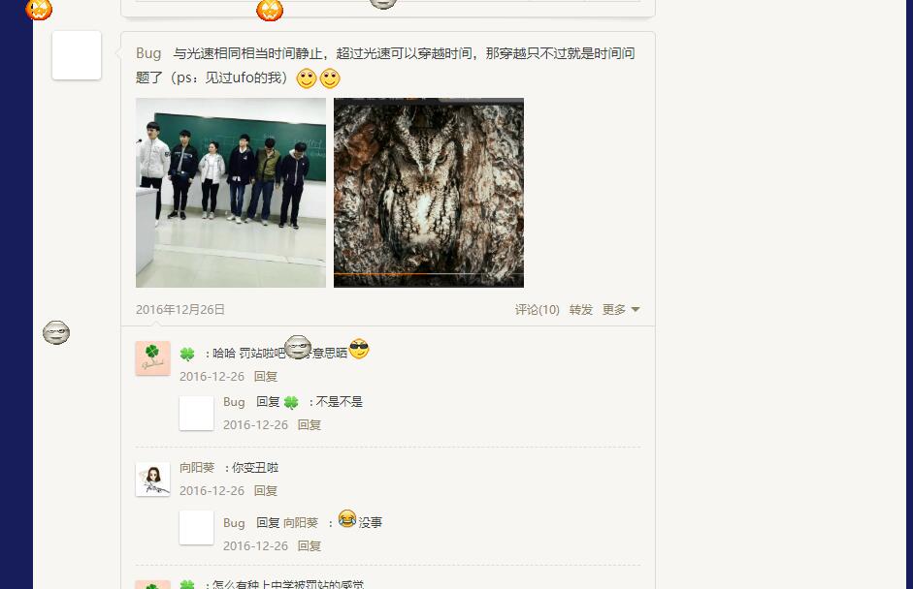The image size is (913, 589).
Task: Open the classroom students photo thumbnail
Action: coord(231,193)
